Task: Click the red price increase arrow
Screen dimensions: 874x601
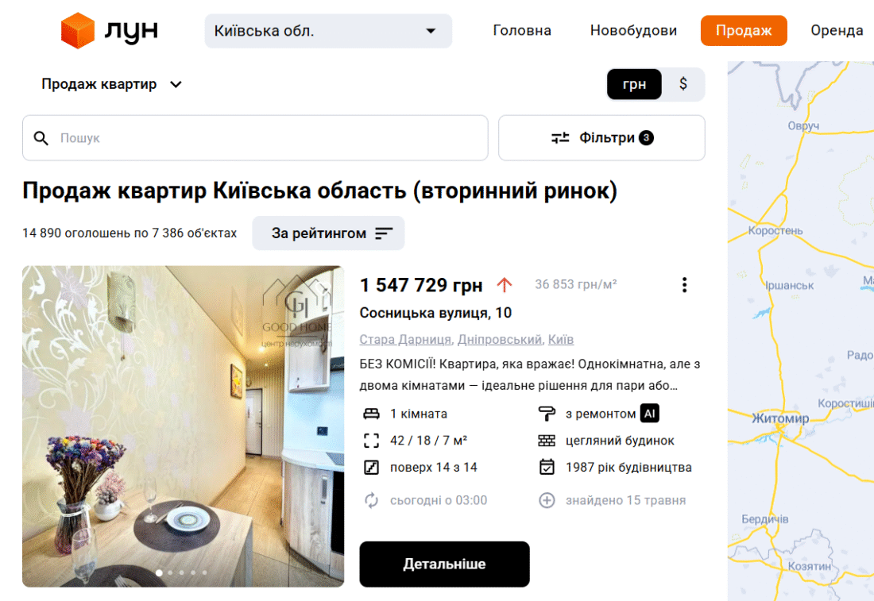Action: (x=504, y=285)
